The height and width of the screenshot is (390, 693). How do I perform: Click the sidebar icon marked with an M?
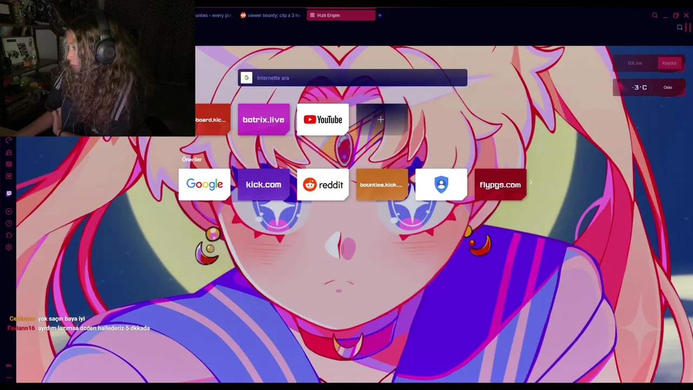point(9,176)
